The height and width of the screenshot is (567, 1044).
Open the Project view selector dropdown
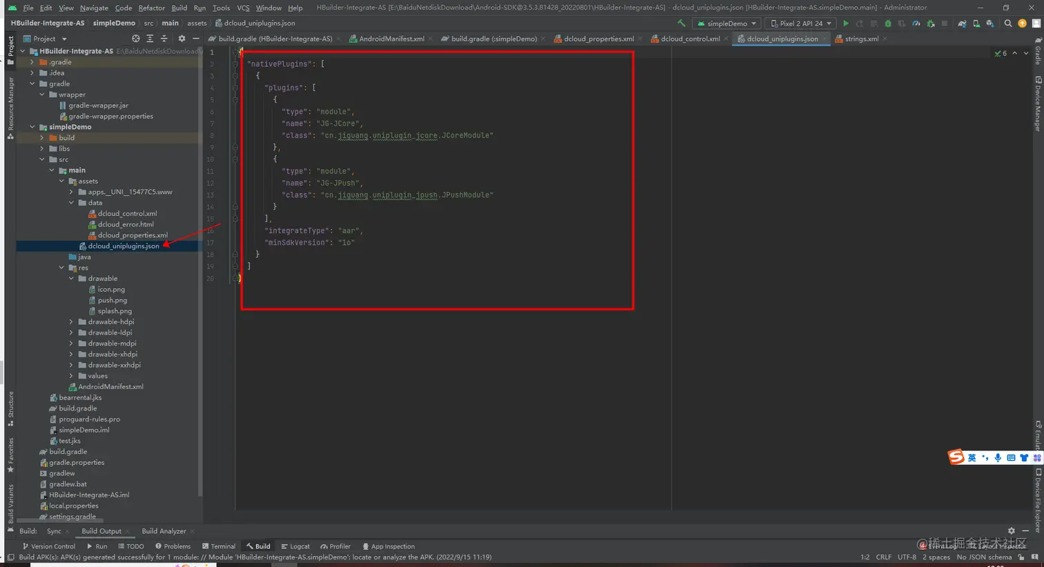[46, 39]
